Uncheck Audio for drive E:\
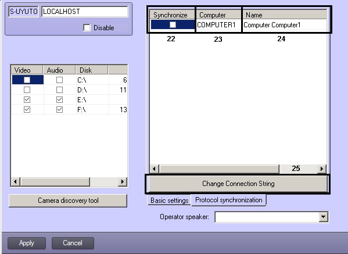The image size is (348, 254). (x=59, y=100)
